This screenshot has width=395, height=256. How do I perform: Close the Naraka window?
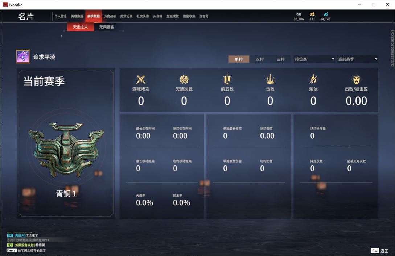pos(387,5)
